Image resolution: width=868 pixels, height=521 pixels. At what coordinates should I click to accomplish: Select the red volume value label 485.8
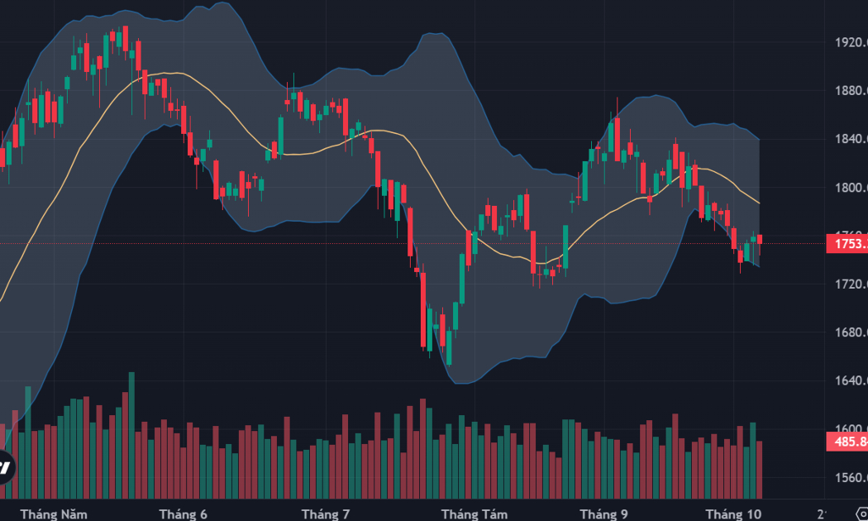tap(847, 442)
